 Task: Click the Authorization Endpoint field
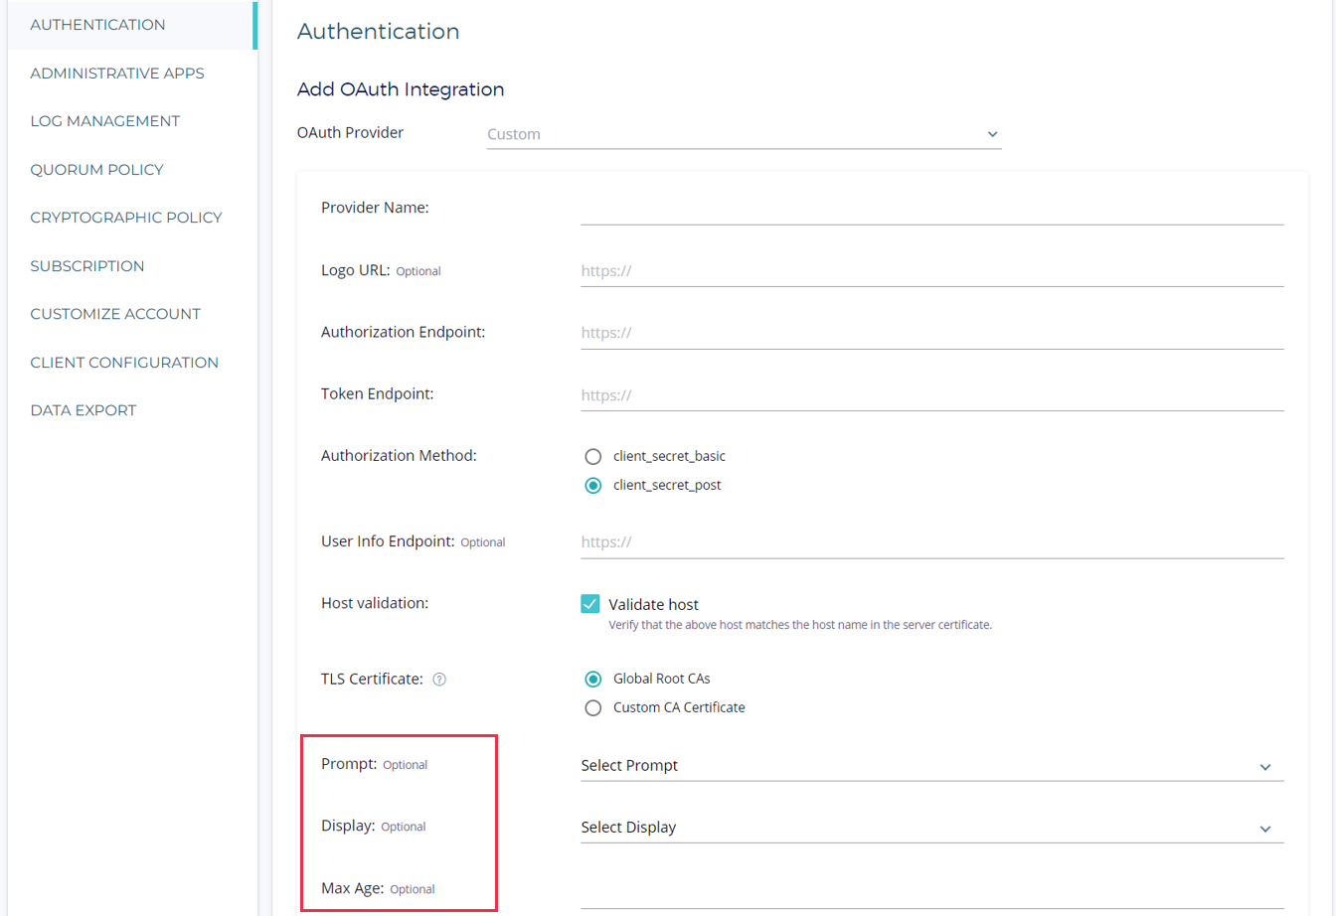coord(931,333)
